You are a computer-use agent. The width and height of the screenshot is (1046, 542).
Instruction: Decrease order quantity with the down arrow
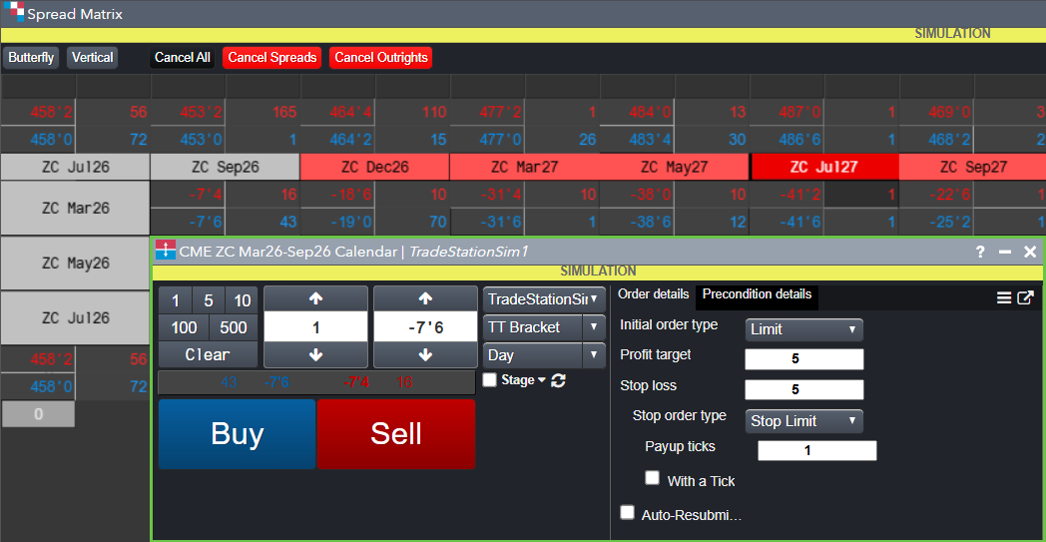[315, 354]
